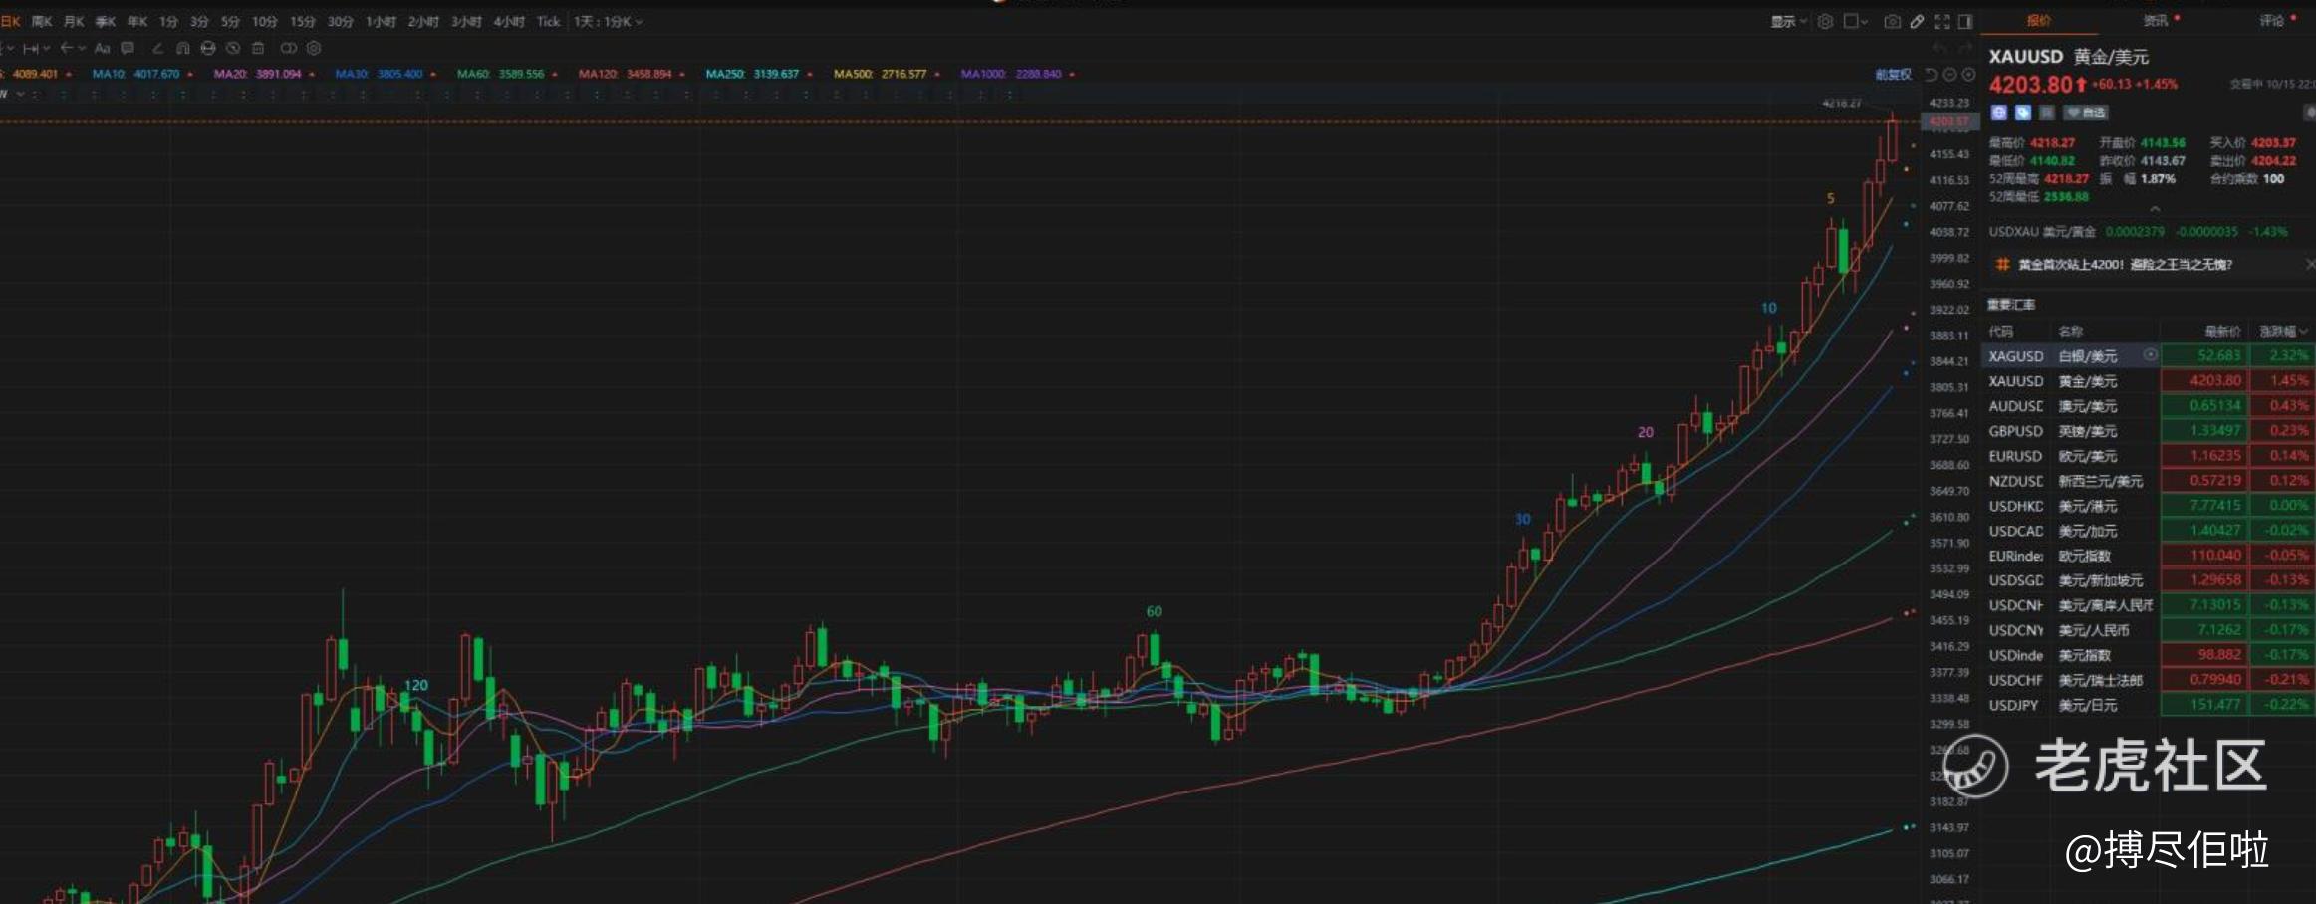Switch to the 资讯 news tab
This screenshot has height=904, width=2316.
pos(2156,20)
